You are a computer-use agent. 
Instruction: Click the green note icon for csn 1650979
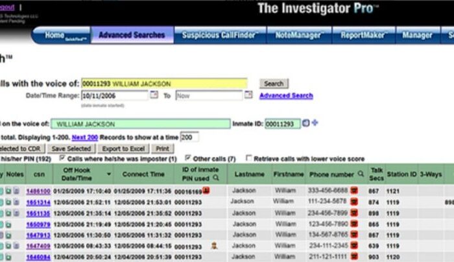click(8, 224)
